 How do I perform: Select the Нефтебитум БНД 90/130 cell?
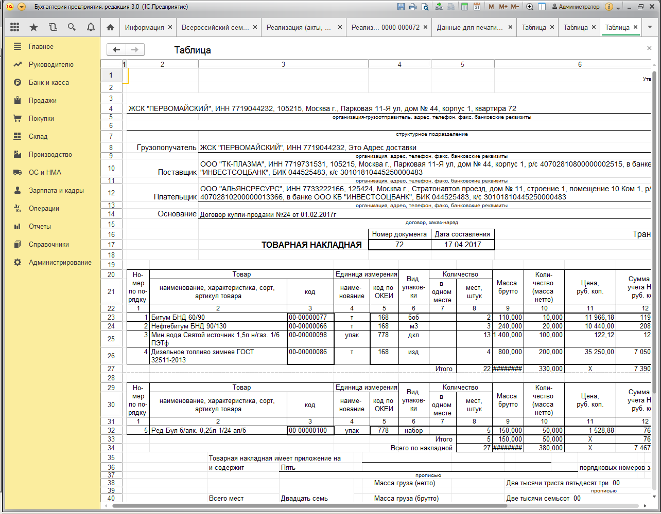point(218,326)
